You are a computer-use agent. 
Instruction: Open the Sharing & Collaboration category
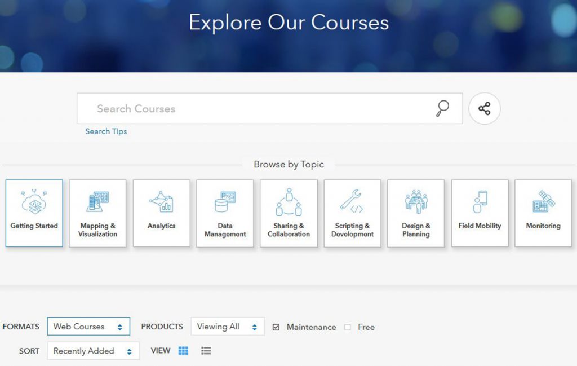pos(288,213)
